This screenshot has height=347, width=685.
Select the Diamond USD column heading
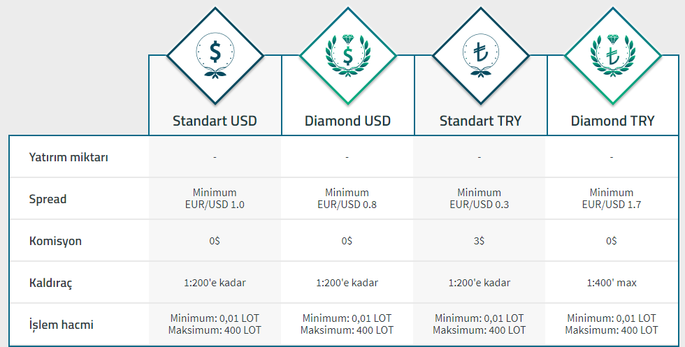[x=348, y=121]
